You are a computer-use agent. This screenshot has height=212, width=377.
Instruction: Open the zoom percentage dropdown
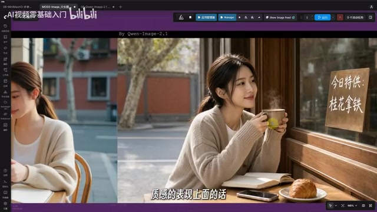point(352,206)
